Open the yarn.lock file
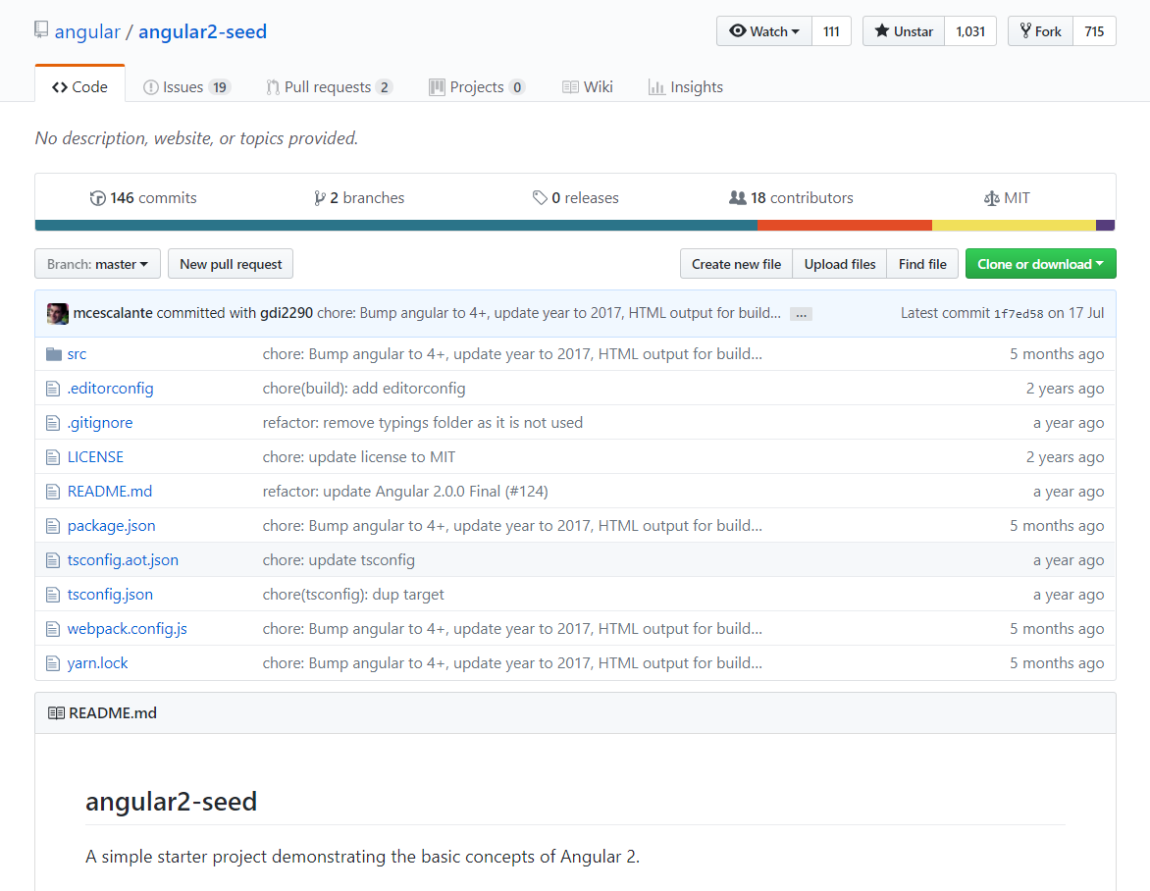 pos(97,663)
